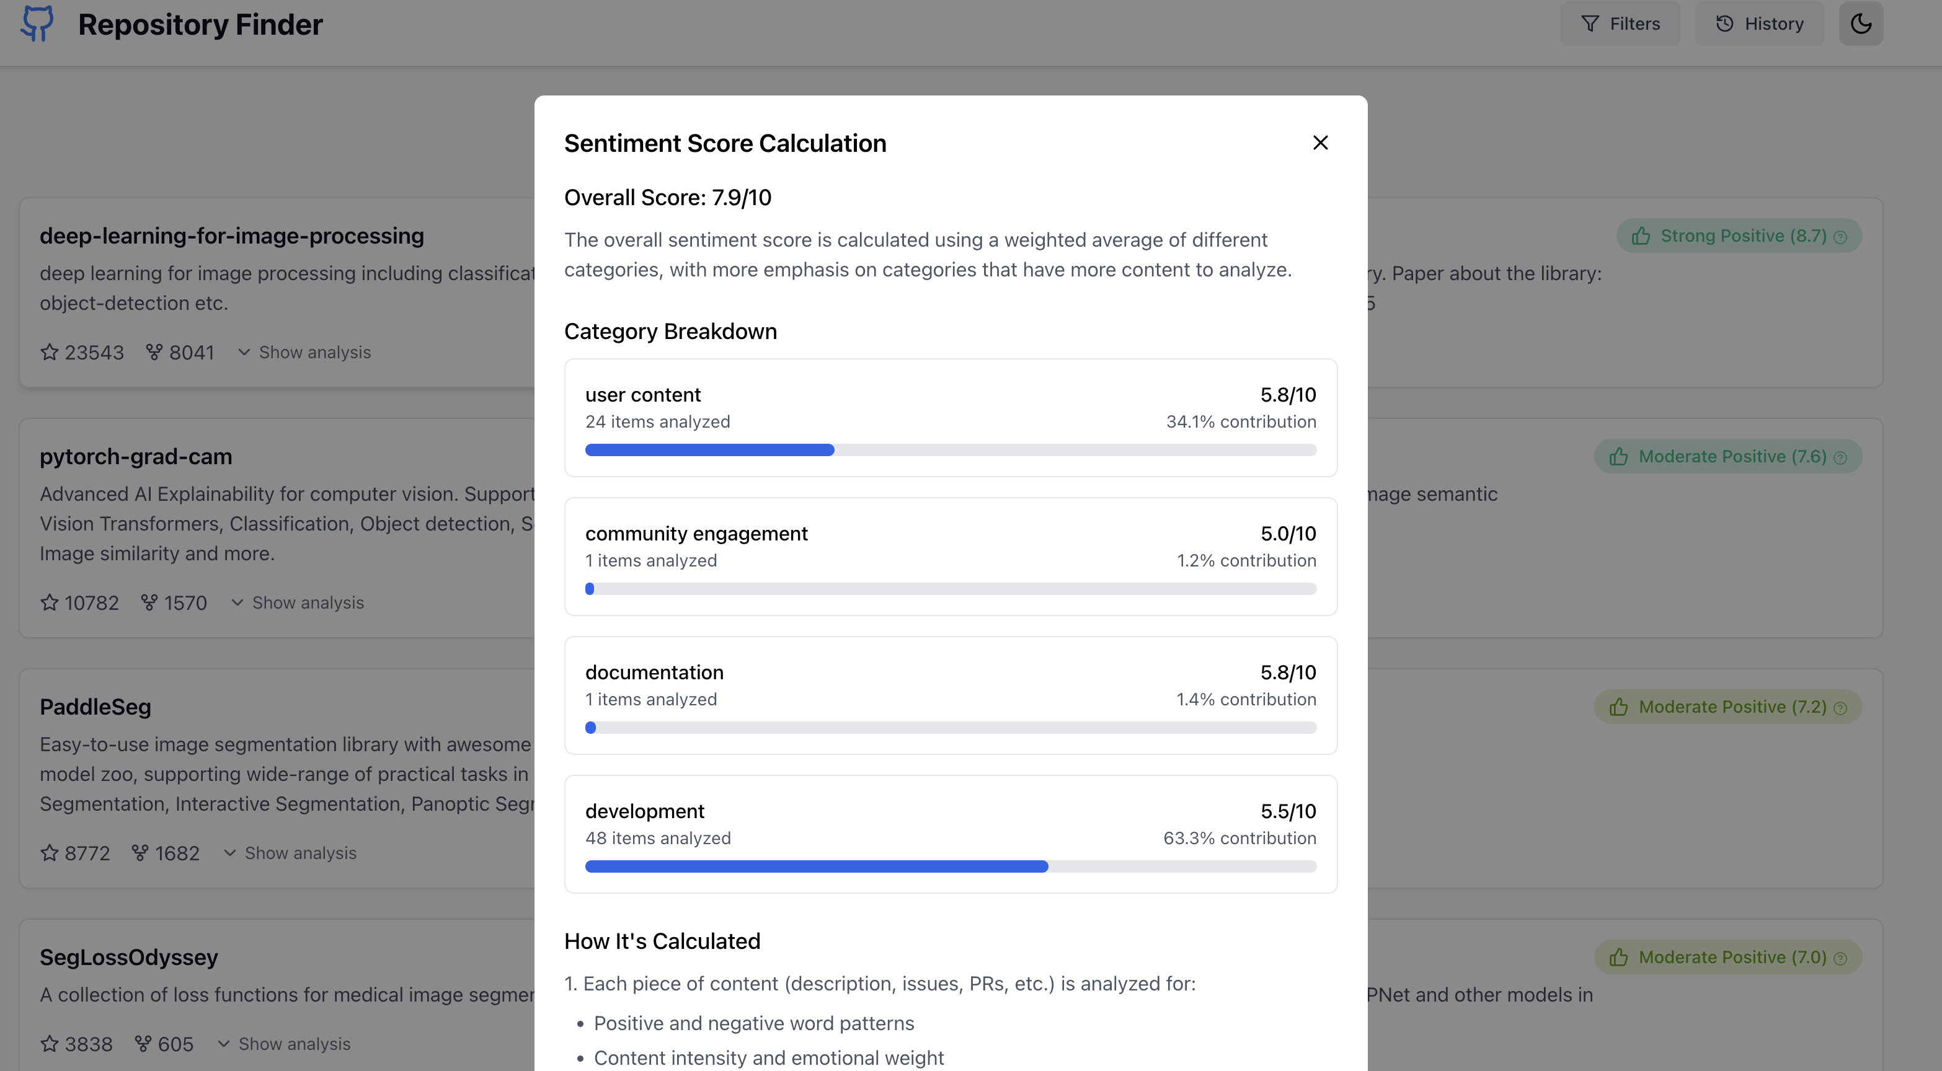Click 'Positive and negative word patterns' bullet
Image resolution: width=1942 pixels, height=1071 pixels.
point(754,1023)
